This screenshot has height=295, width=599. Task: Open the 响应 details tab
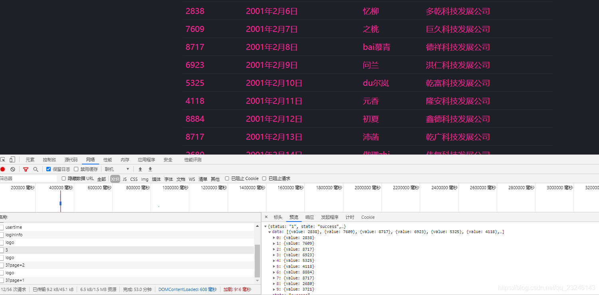click(x=309, y=217)
